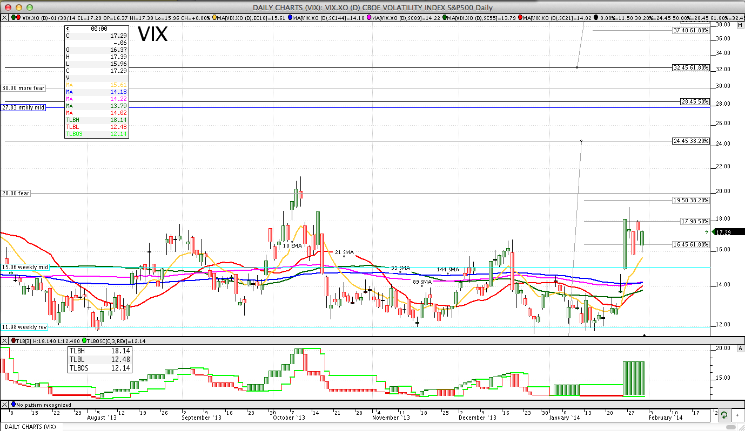Click the '89 SMA' chart annotation

(422, 282)
